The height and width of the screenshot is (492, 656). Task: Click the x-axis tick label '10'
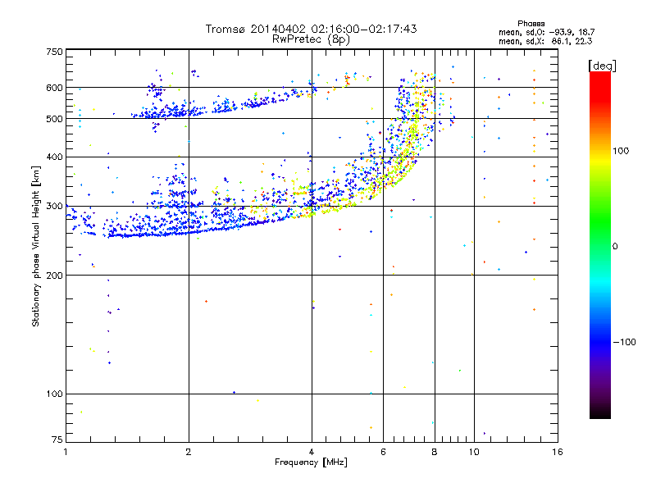click(474, 452)
